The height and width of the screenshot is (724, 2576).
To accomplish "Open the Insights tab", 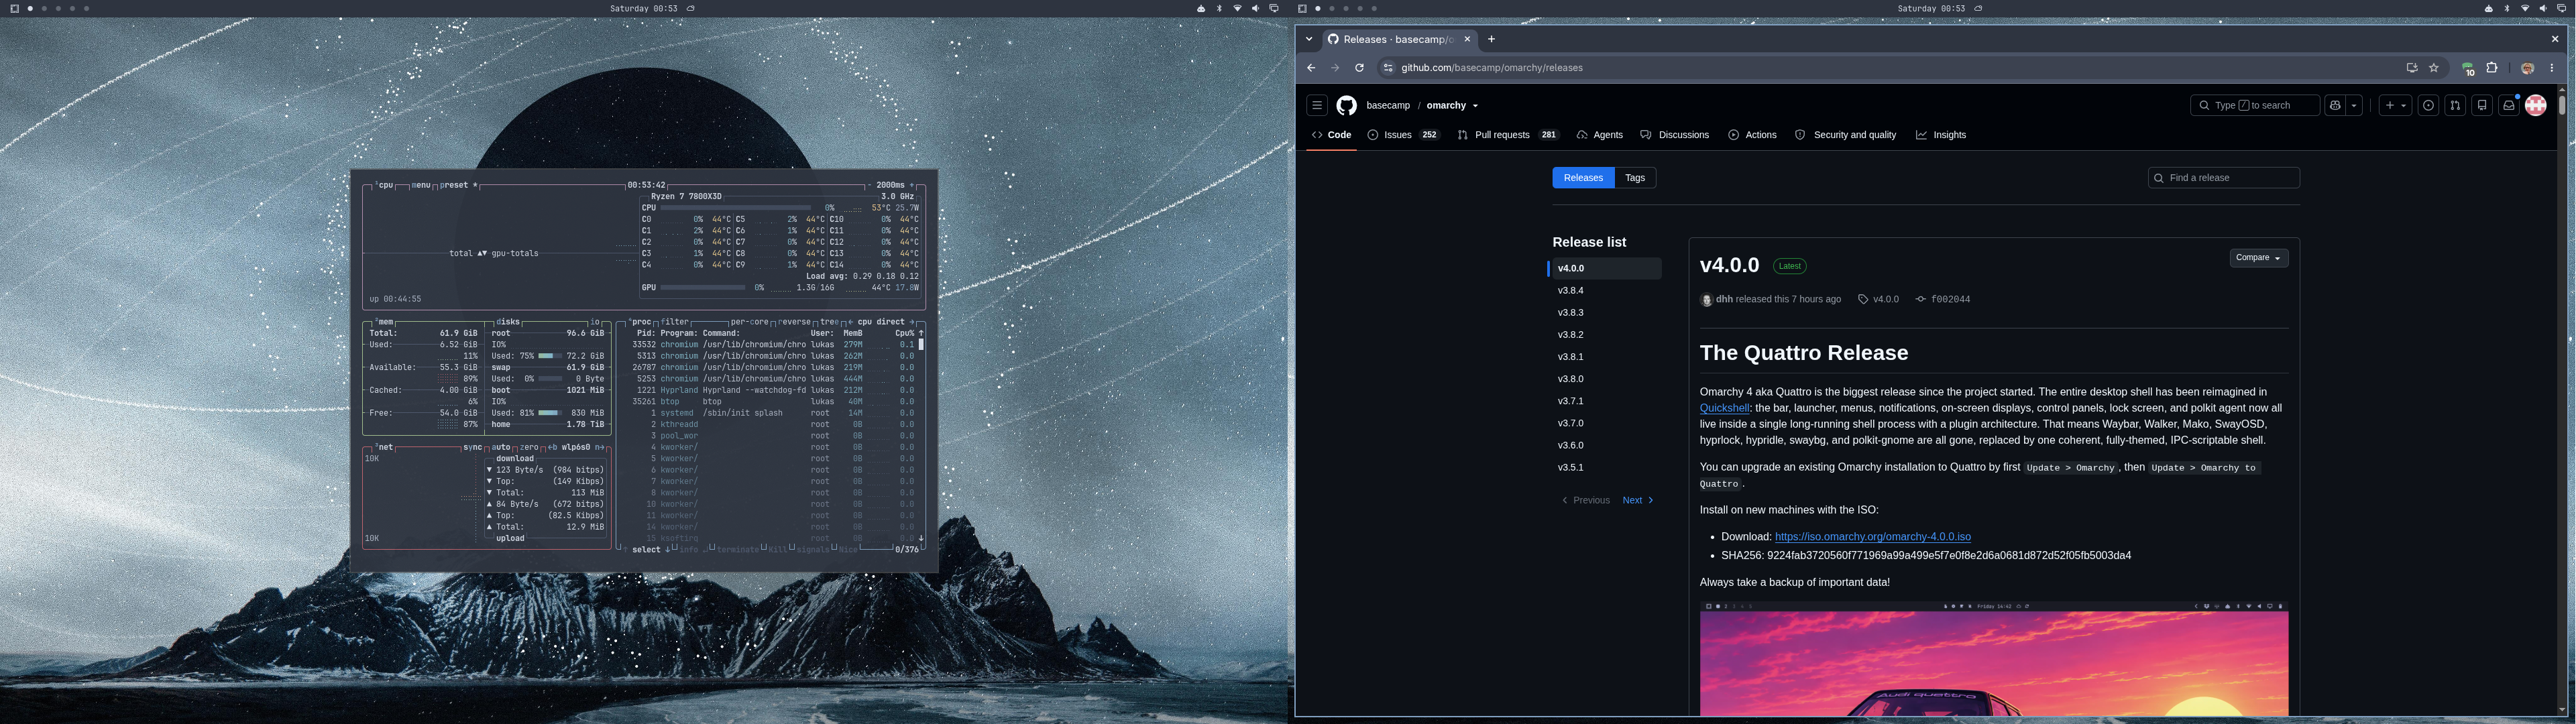I will (1941, 135).
